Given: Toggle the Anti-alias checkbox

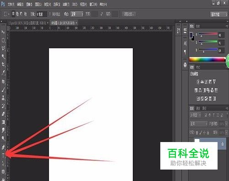Looking at the screenshot, I should pyautogui.click(x=50, y=14).
